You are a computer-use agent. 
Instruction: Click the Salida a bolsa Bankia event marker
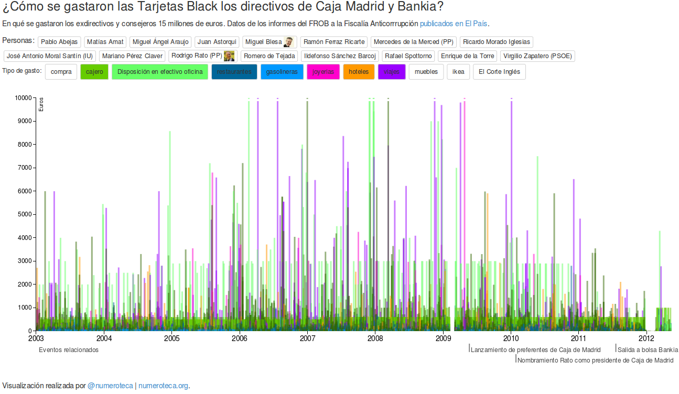point(648,349)
